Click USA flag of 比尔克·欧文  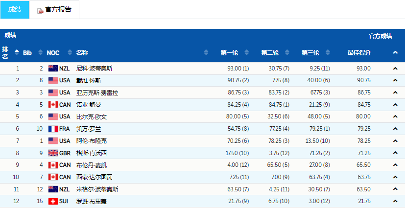(x=53, y=116)
